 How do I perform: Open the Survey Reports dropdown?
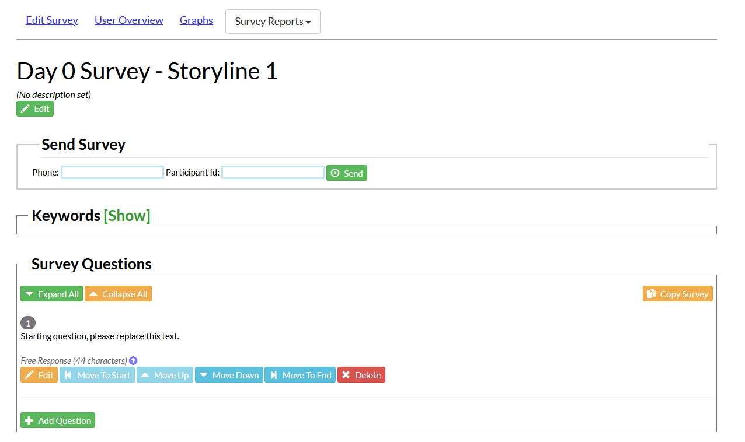[x=273, y=22]
